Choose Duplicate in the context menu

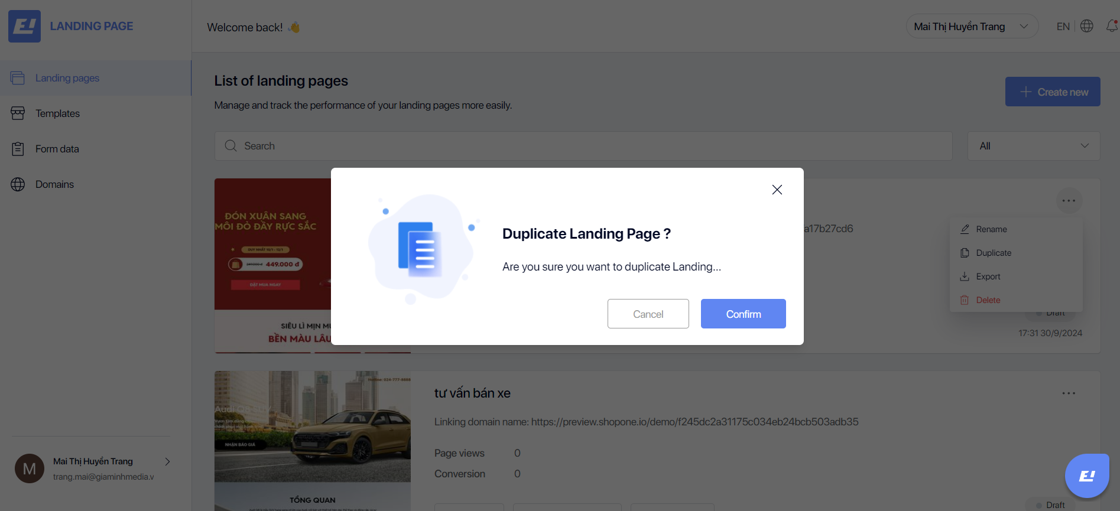(x=993, y=253)
